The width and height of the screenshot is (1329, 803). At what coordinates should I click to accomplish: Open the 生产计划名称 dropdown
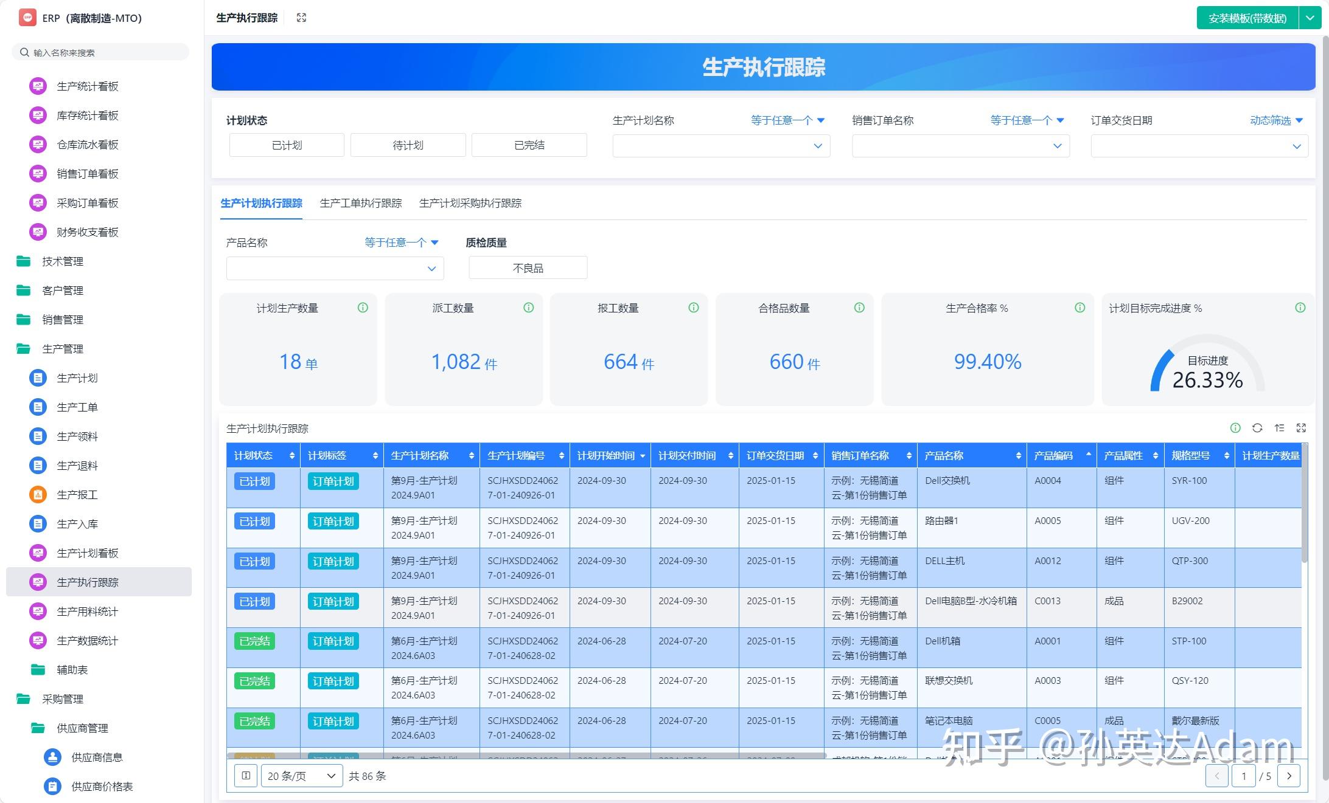coord(720,146)
